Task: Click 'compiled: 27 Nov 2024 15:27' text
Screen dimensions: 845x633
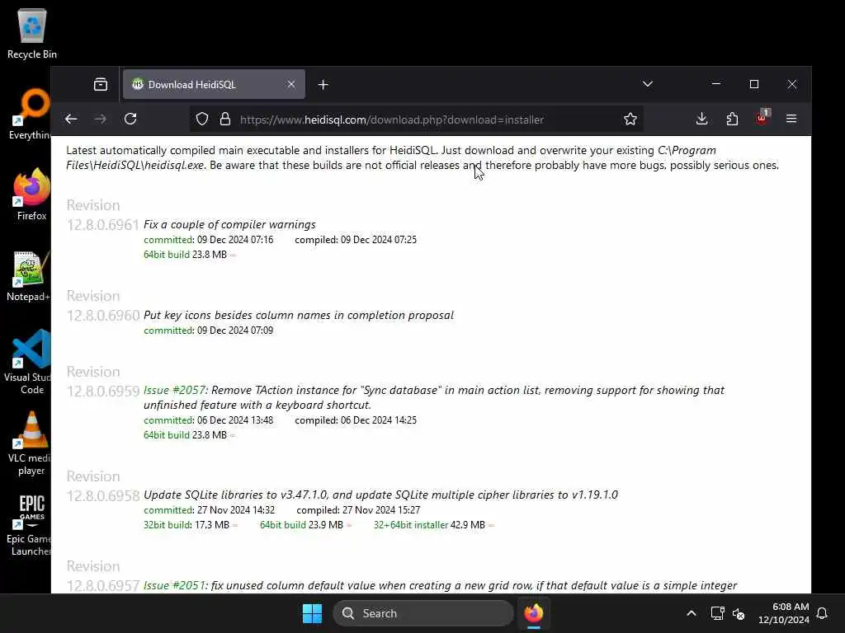Action: 358,510
